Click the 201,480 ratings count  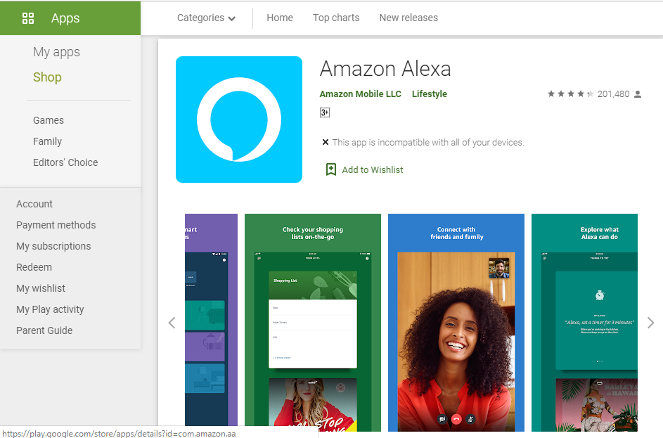614,94
